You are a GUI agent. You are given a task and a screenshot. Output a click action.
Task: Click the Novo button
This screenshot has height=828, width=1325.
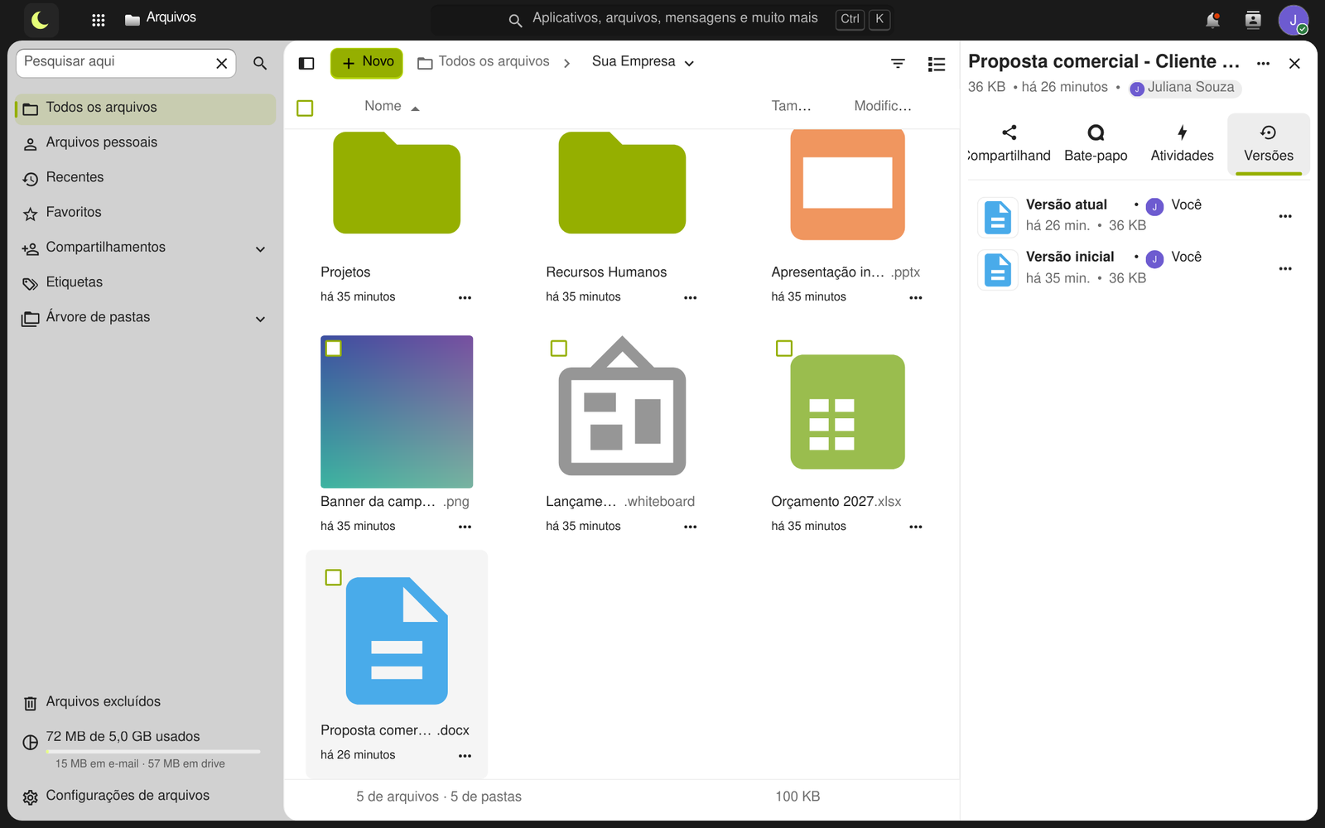(367, 63)
